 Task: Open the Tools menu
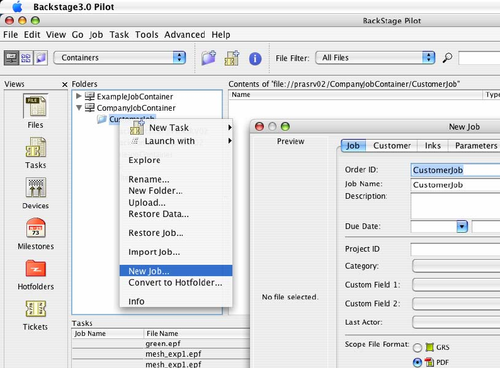pos(147,35)
